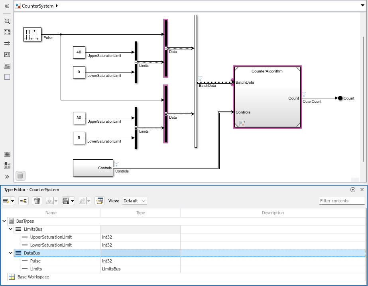Image resolution: width=368 pixels, height=286 pixels.
Task: Select the Zoom tool in the palette
Action: [6, 21]
